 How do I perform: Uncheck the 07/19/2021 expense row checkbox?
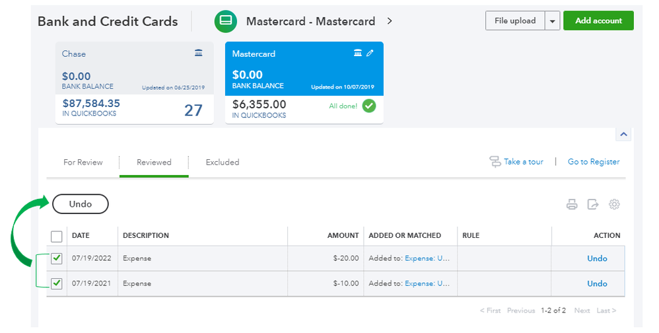tap(57, 283)
